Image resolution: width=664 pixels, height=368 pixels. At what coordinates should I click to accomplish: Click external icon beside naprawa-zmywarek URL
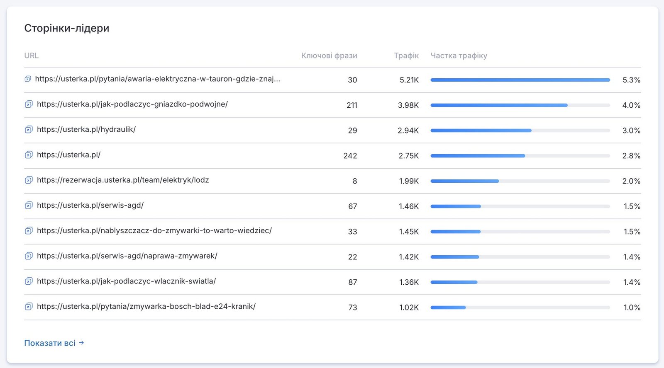[29, 256]
